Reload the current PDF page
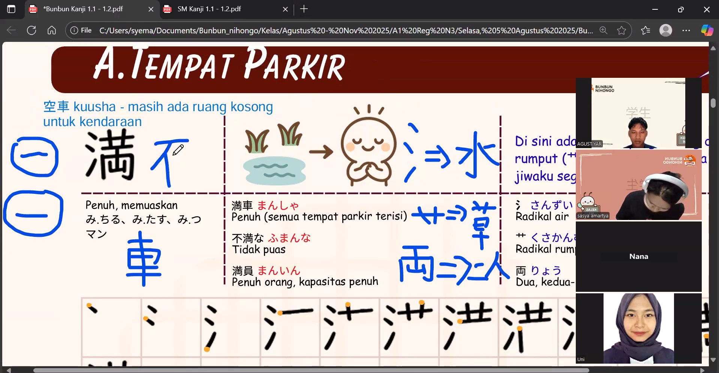 point(31,30)
